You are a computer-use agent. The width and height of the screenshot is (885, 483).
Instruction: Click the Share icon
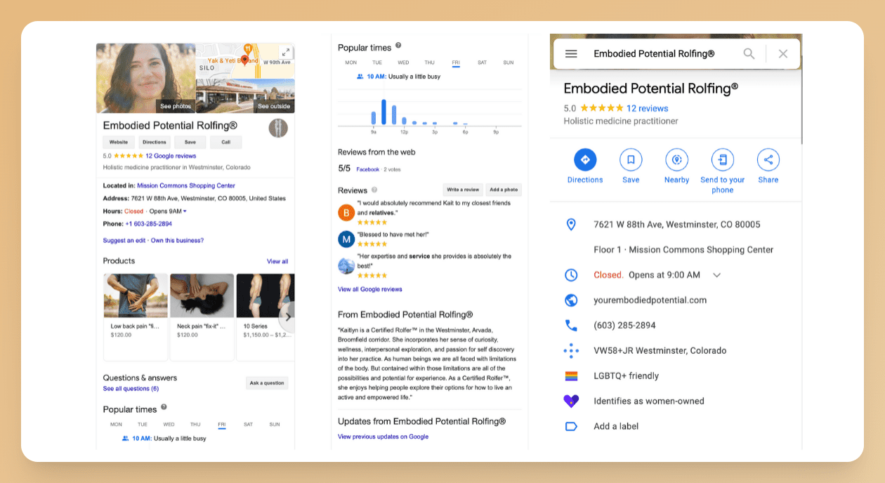coord(768,160)
